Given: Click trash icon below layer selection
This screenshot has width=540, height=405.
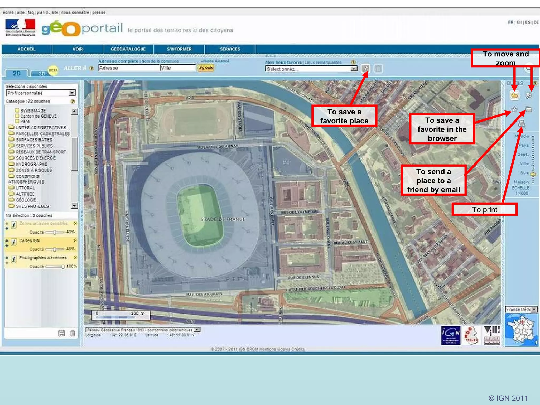Looking at the screenshot, I should [x=73, y=333].
